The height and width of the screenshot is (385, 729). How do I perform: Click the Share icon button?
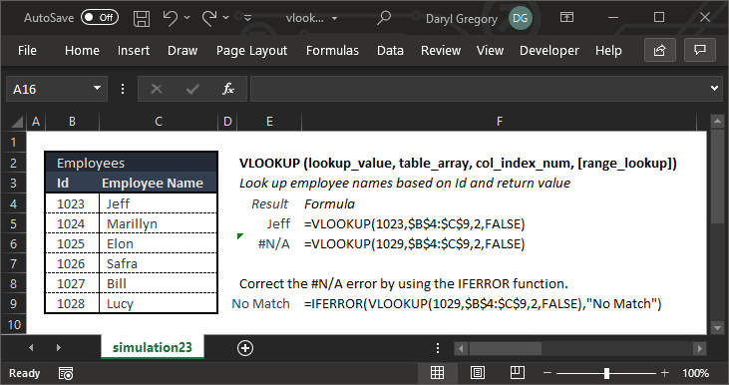[660, 50]
